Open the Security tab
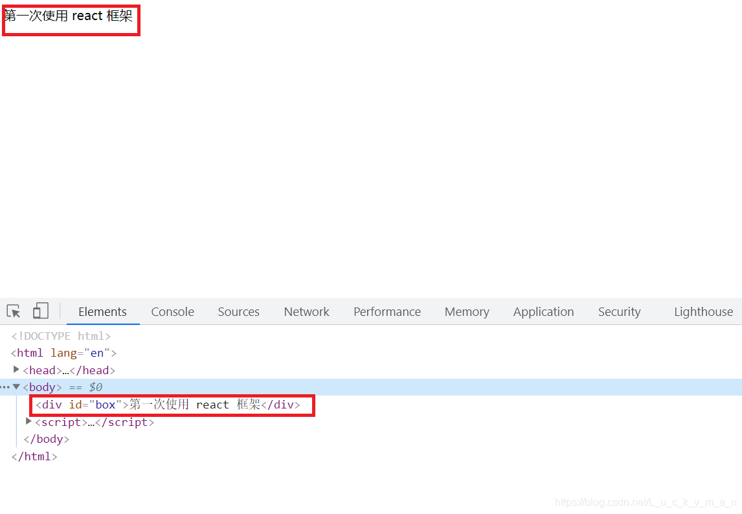 click(x=620, y=312)
